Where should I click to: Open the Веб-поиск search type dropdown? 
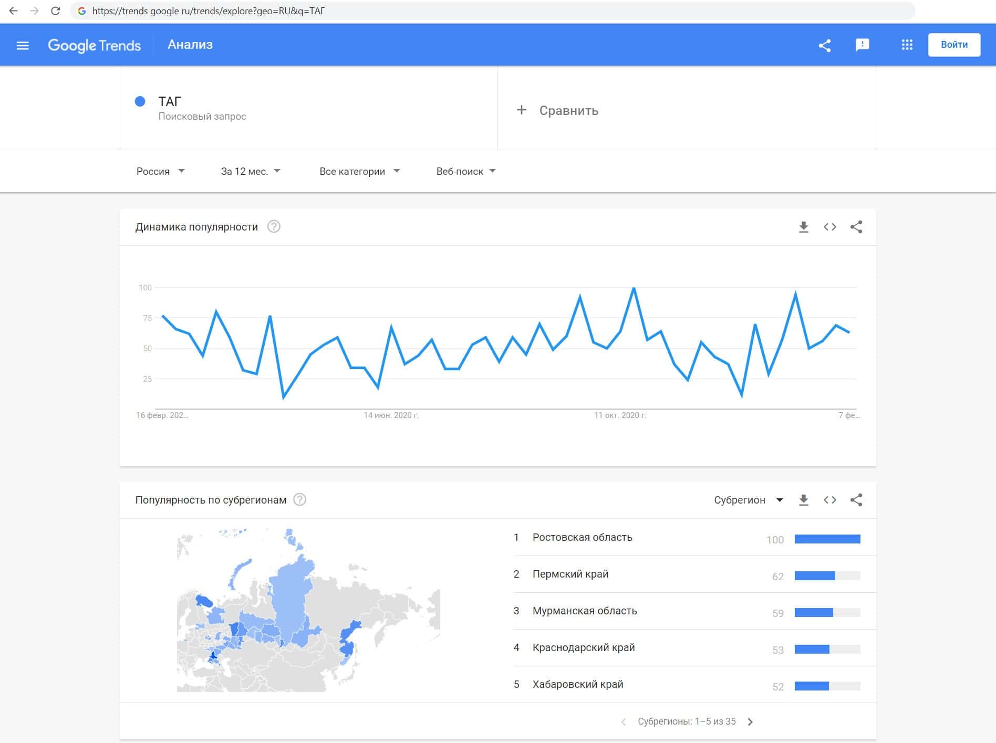(x=466, y=171)
